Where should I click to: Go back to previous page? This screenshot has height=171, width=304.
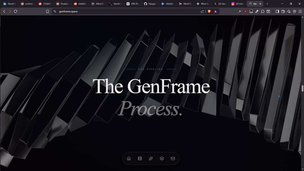tap(4, 11)
